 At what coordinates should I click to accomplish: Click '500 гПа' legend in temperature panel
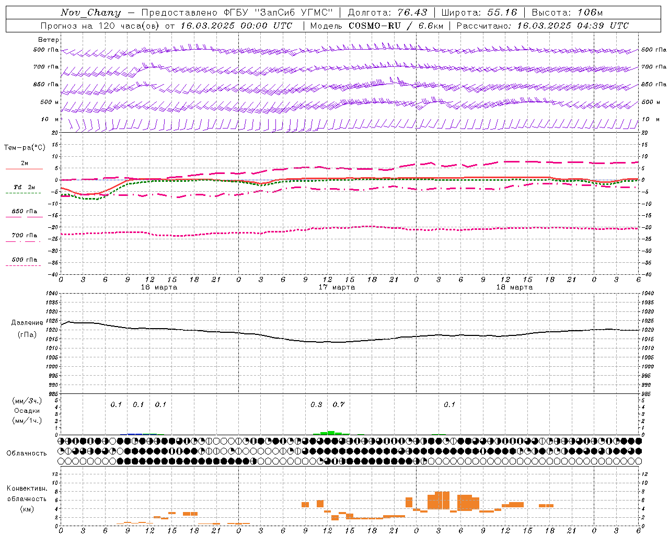(25, 259)
